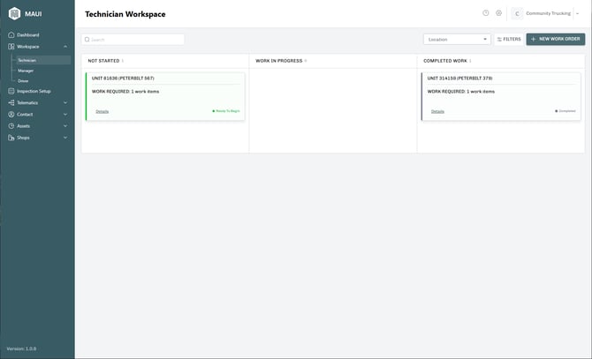The height and width of the screenshot is (359, 592).
Task: Click the Dashboard home icon
Action: click(11, 34)
